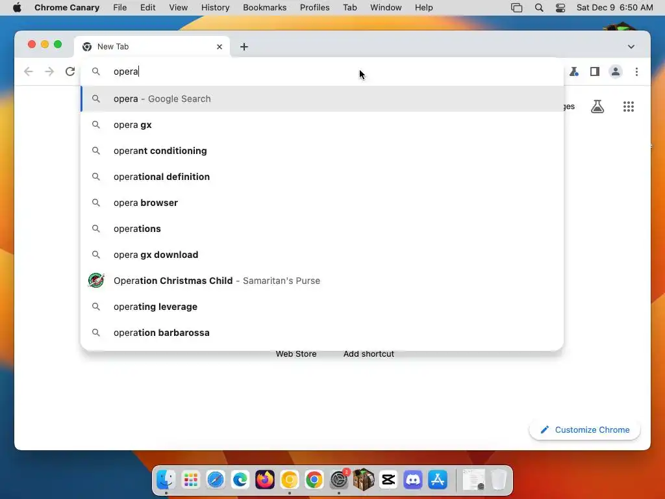Choose 'opera gx download' suggestion
Viewport: 665px width, 499px height.
[322, 255]
